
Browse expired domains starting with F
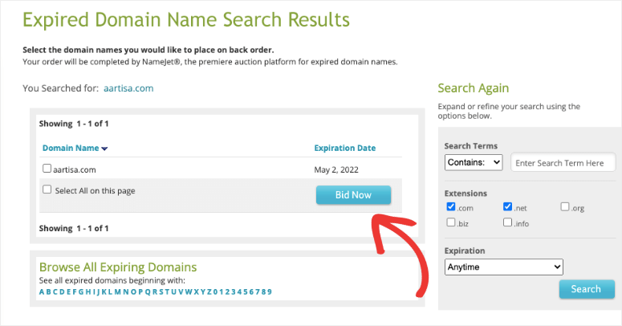click(74, 291)
